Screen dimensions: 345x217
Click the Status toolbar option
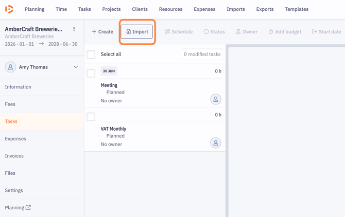pos(214,32)
